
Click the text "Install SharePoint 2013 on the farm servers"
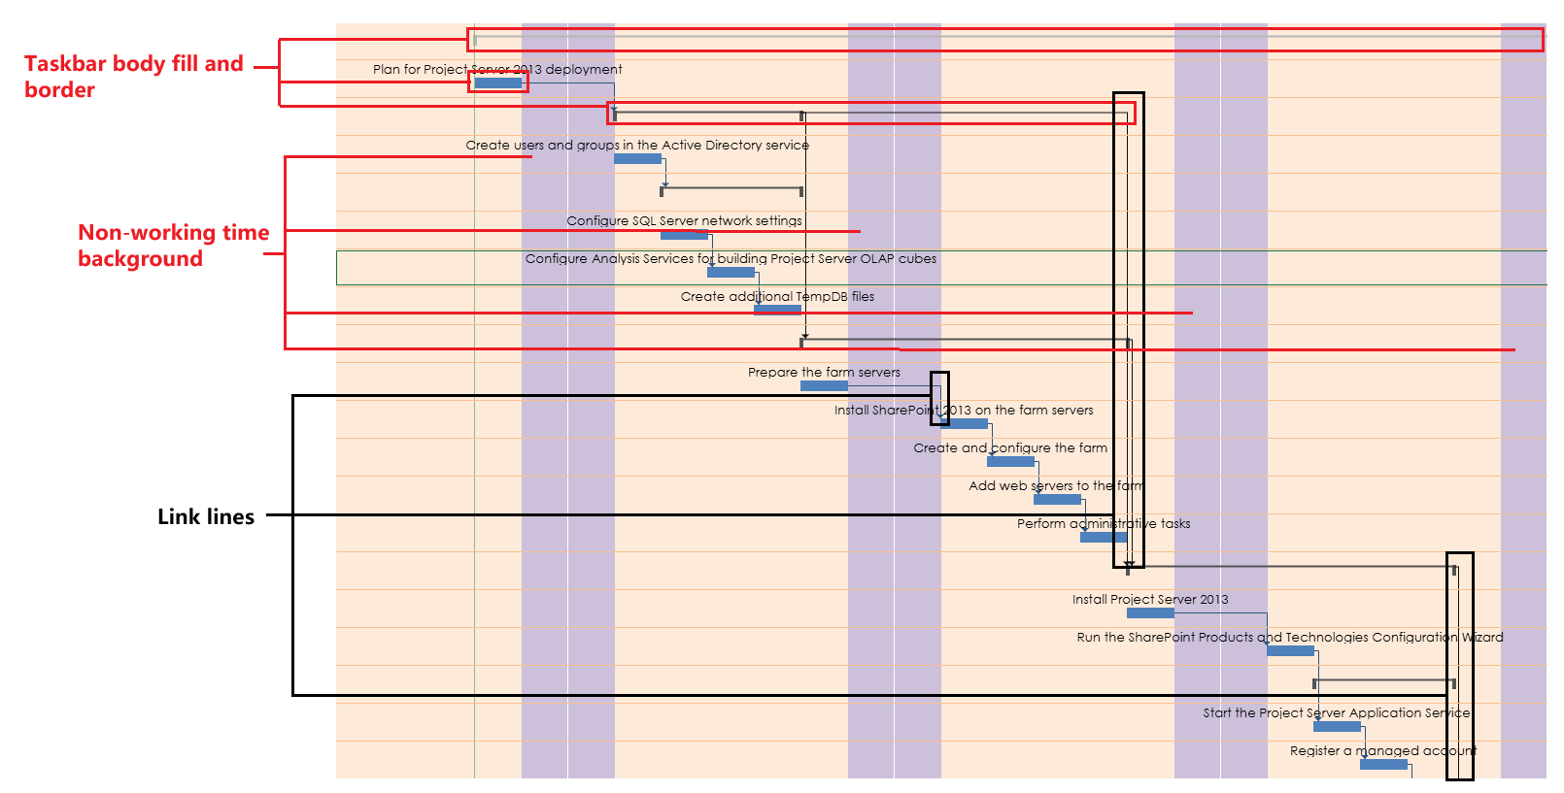[964, 411]
